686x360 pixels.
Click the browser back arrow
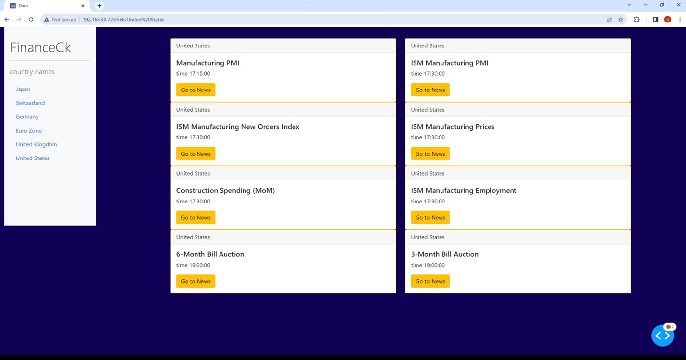click(7, 20)
